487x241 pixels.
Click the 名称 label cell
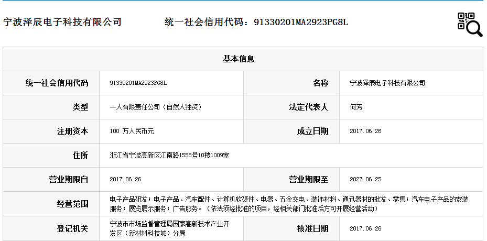291,83
